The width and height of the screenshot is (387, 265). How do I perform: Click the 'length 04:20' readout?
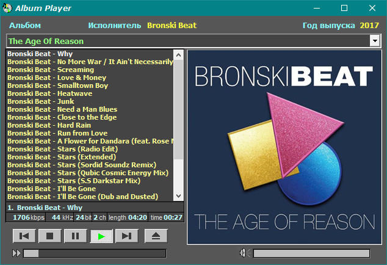(x=128, y=217)
